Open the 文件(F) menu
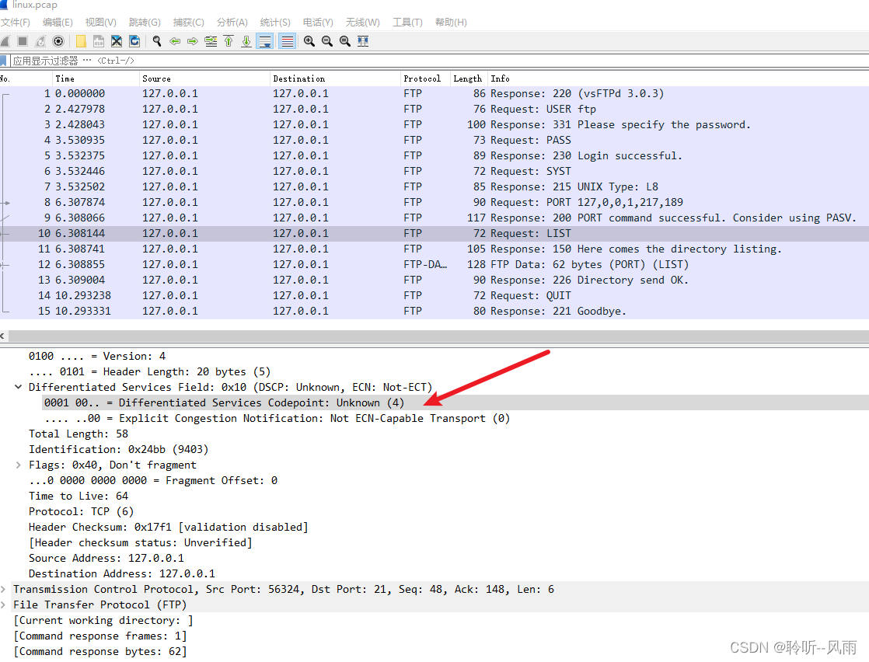The width and height of the screenshot is (869, 662). tap(16, 23)
